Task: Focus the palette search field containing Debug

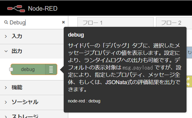Action: [x=34, y=23]
